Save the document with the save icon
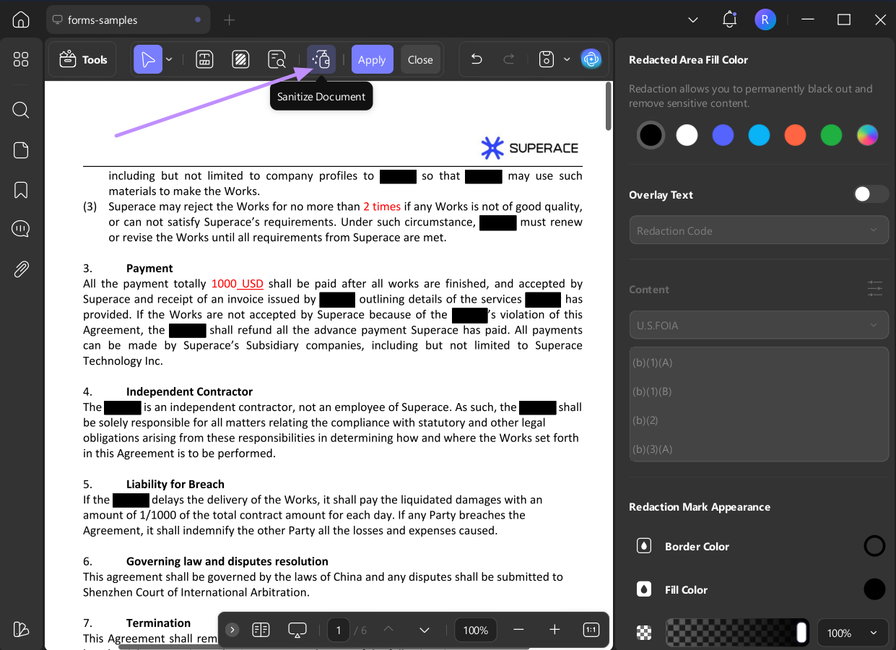 point(547,59)
